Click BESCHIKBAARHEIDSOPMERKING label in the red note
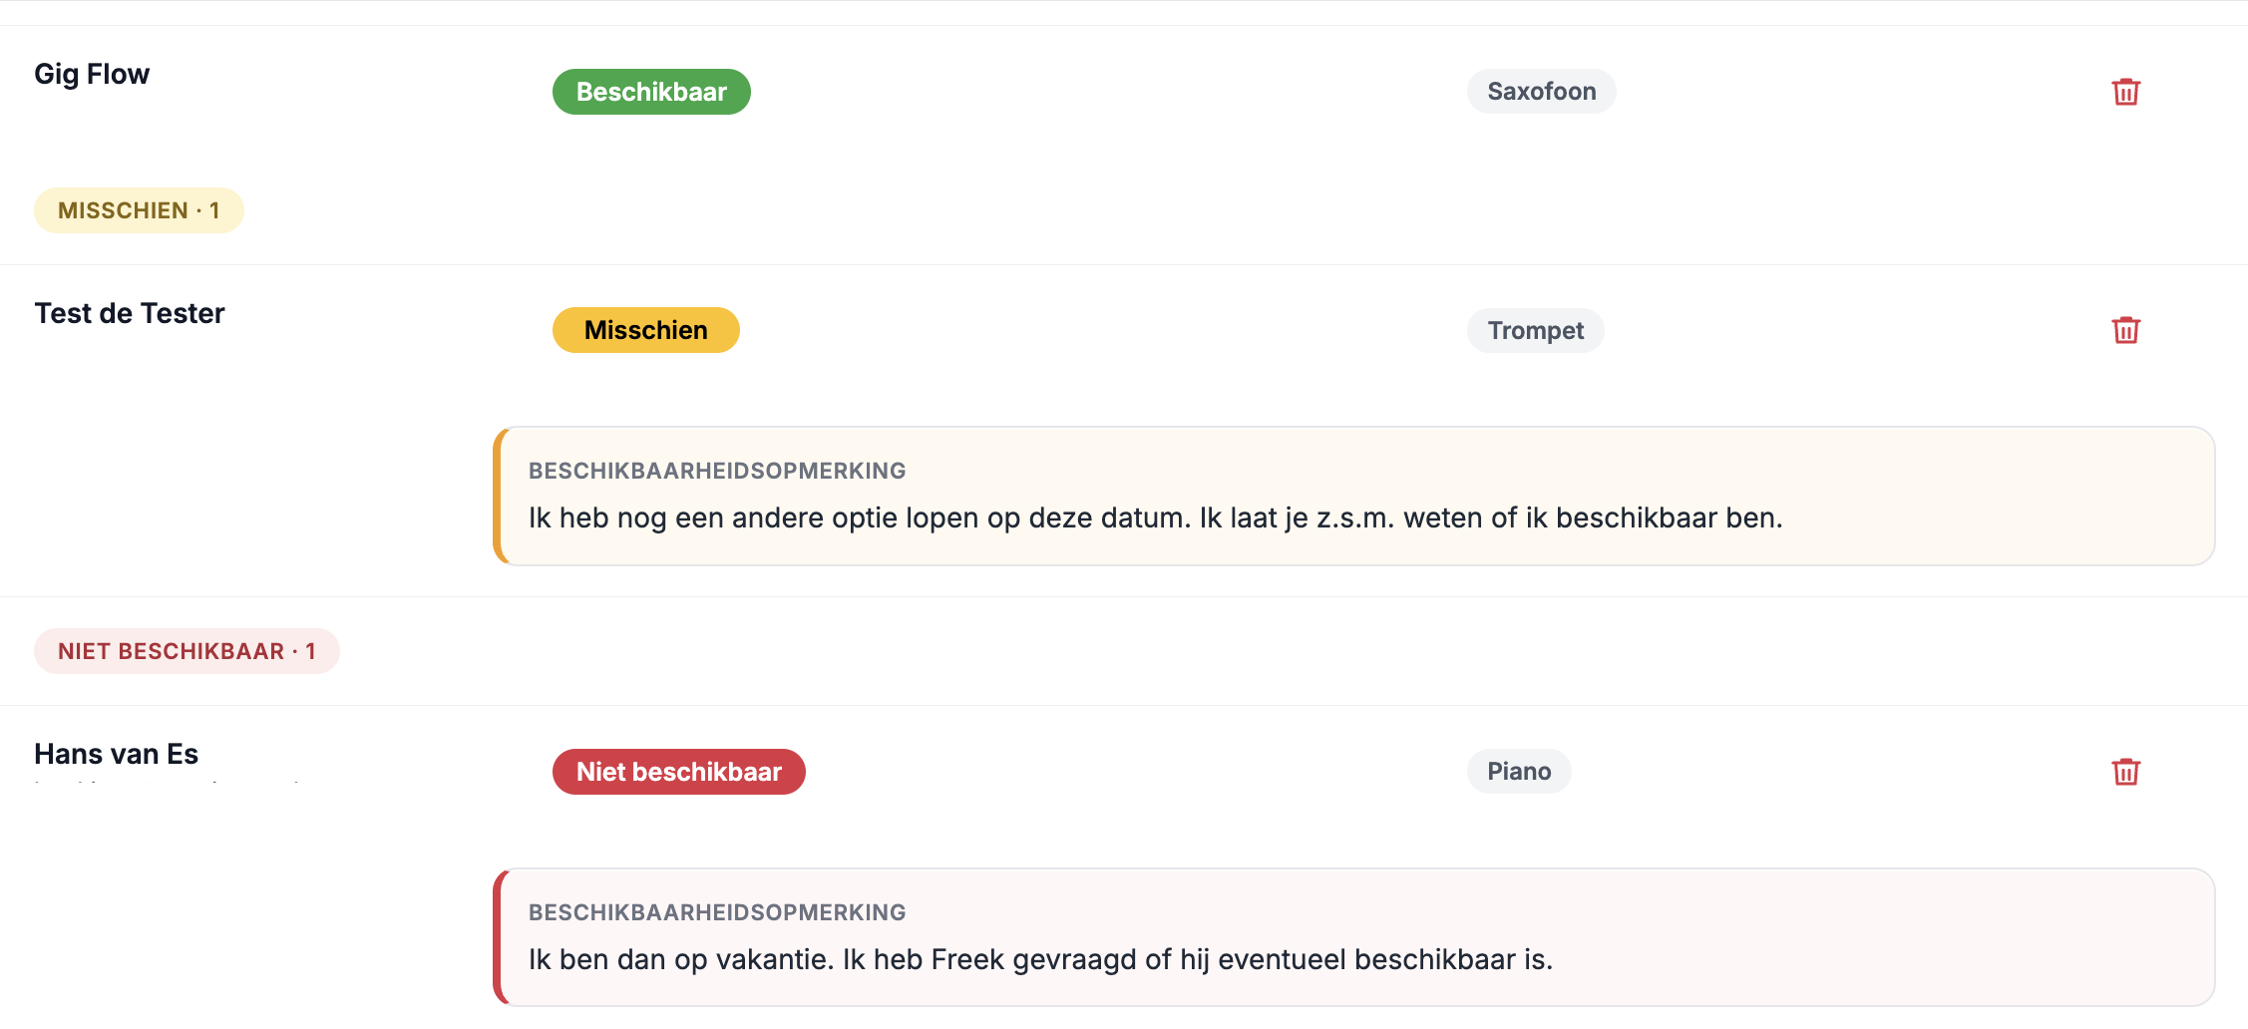This screenshot has height=1029, width=2248. [x=717, y=912]
